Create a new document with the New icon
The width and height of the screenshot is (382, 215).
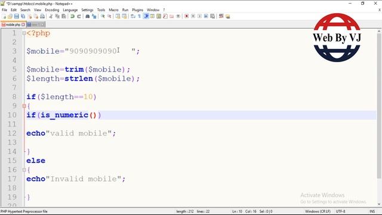(4, 16)
